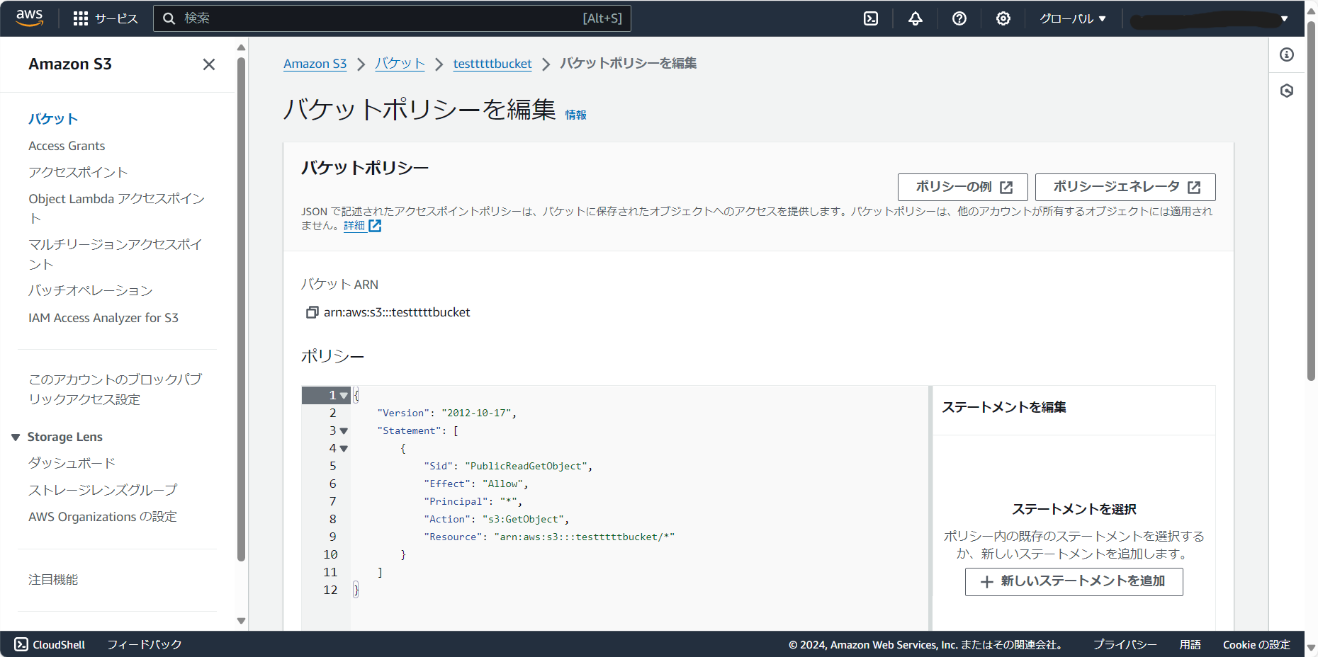
Task: Open Object Lambda アクセスポイント item
Action: [117, 208]
